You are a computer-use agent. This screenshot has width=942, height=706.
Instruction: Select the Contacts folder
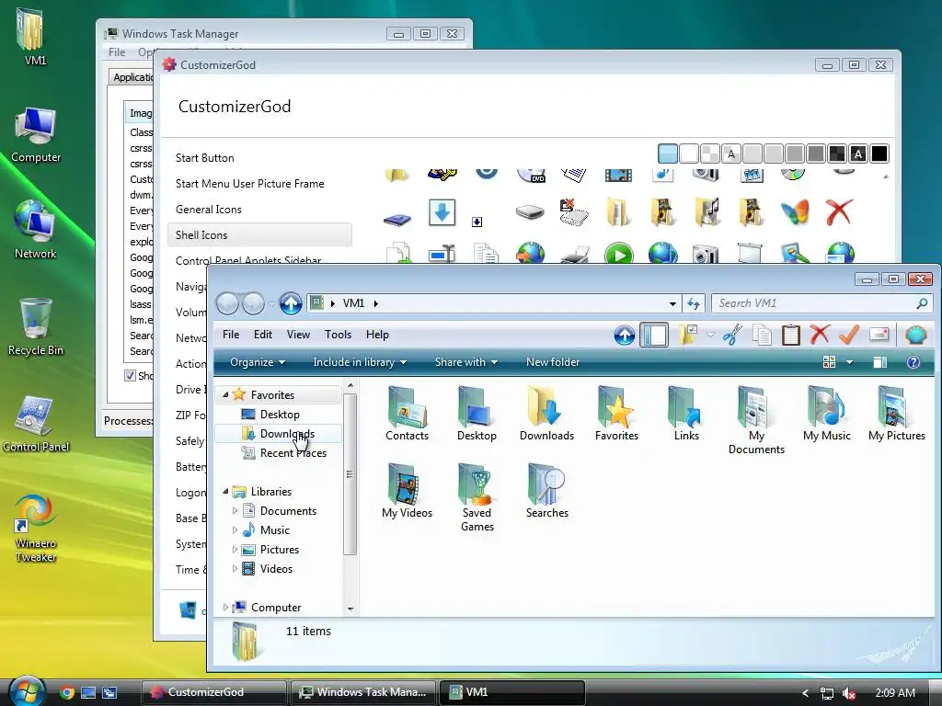tap(407, 413)
